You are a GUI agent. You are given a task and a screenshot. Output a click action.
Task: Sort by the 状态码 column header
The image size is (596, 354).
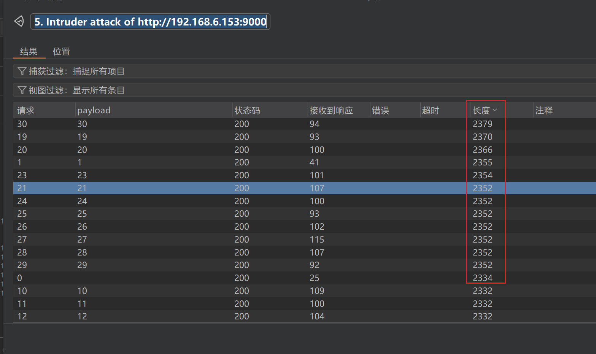point(247,111)
